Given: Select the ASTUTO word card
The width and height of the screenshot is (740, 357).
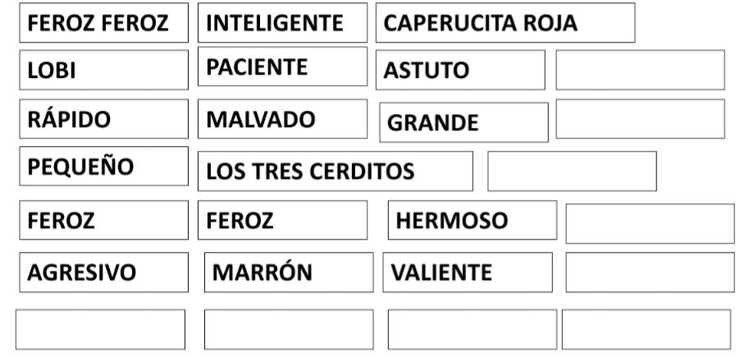Looking at the screenshot, I should [x=460, y=70].
